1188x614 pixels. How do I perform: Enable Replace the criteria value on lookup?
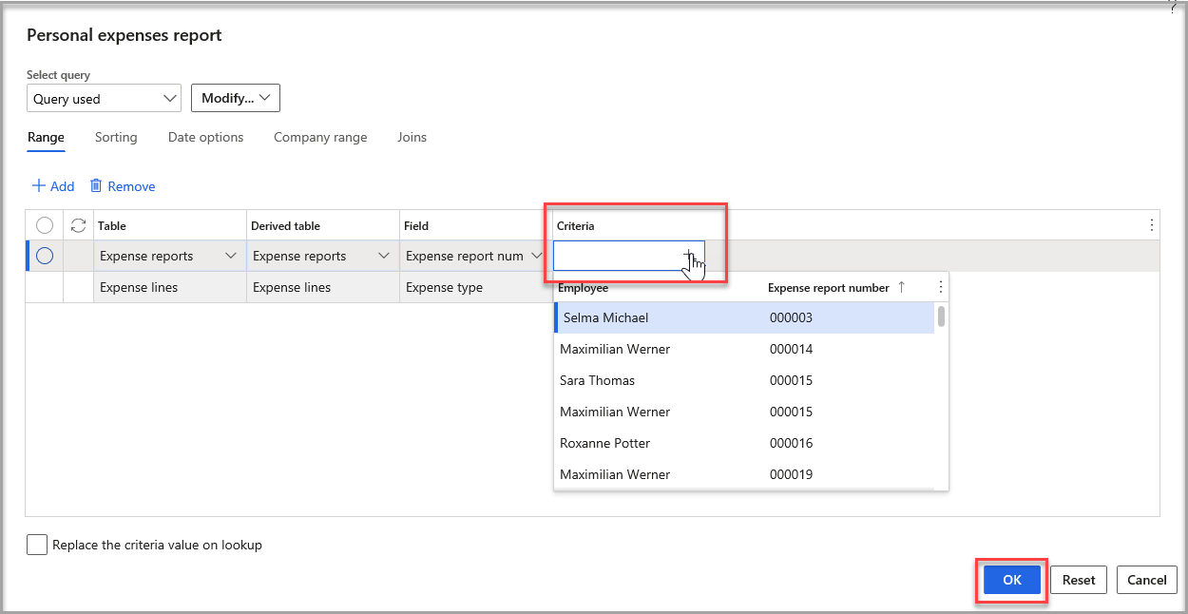(37, 545)
